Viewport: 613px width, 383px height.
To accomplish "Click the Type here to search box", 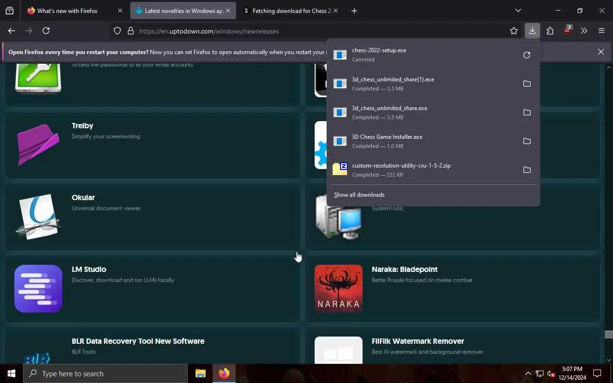I will coord(105,373).
